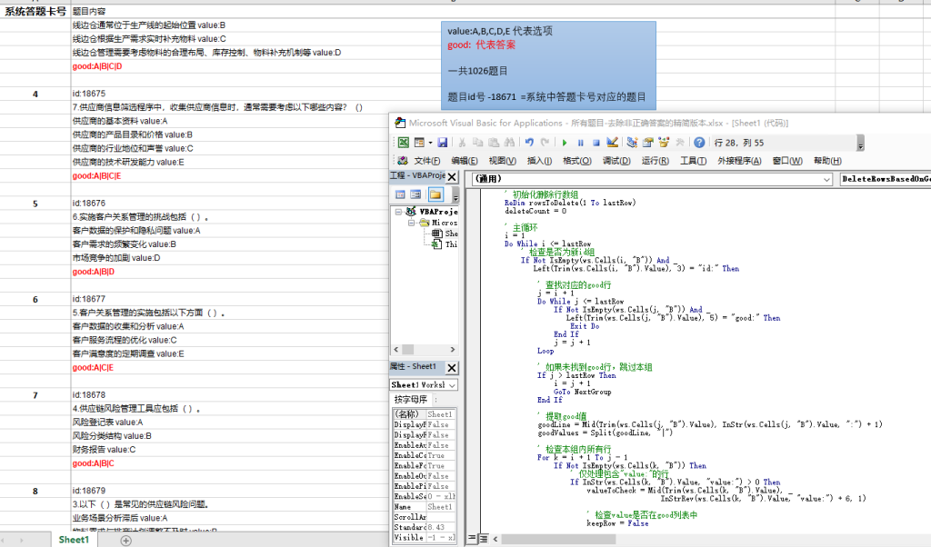Screen dimensions: 931x547
Task: Open the Object Browser icon
Action: point(663,143)
